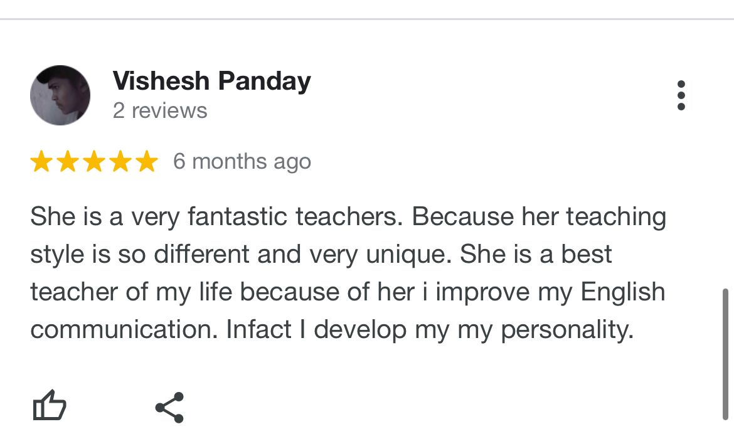This screenshot has width=734, height=439.
Task: Click the review line starting "She is a very fantastic"
Action: (x=348, y=217)
